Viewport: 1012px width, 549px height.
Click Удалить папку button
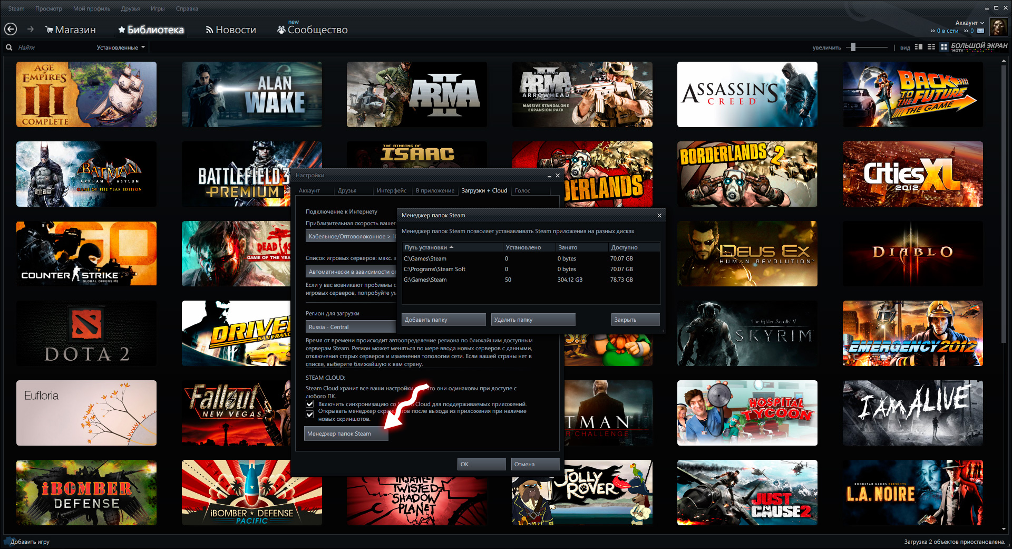click(533, 320)
